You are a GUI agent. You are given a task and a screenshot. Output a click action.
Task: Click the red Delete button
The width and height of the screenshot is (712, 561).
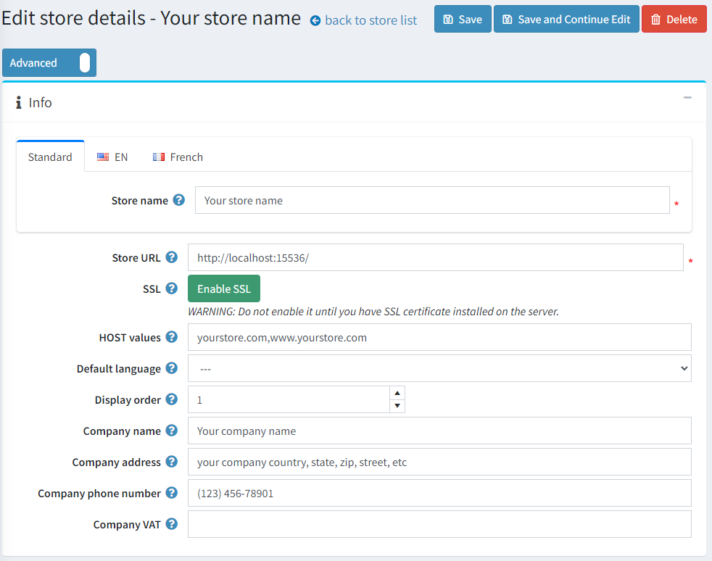674,20
